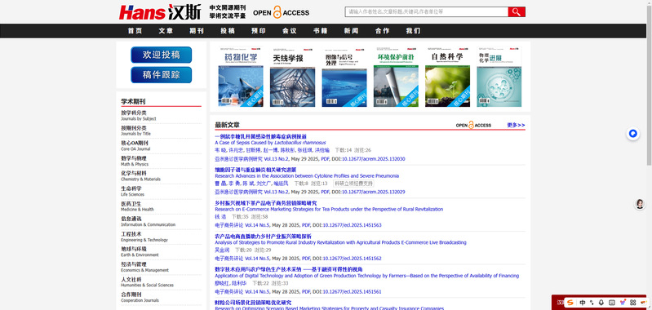Open 更多>> link for latest articles
Screen dimensions: 652x310
(516, 125)
